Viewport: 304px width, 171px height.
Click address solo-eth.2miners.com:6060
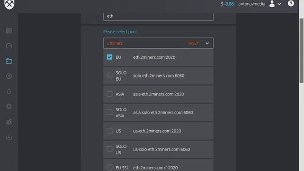pyautogui.click(x=159, y=76)
